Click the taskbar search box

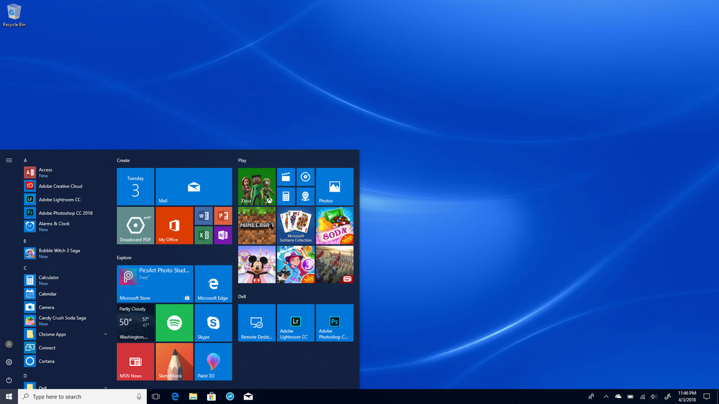(82, 397)
